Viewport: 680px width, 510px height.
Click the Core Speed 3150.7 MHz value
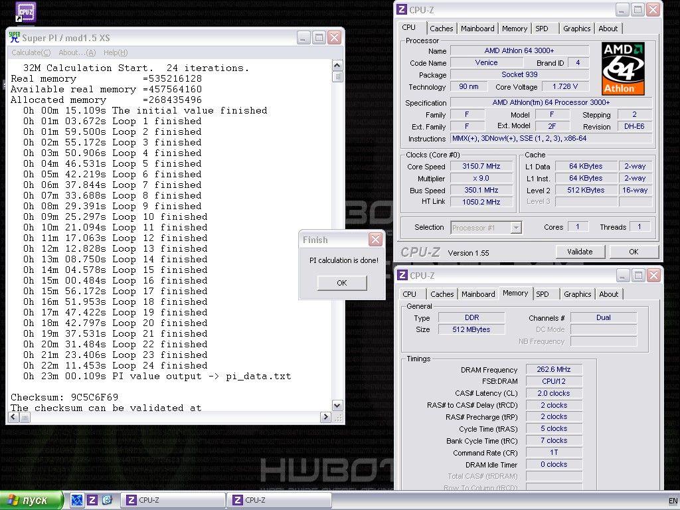[x=481, y=166]
